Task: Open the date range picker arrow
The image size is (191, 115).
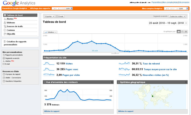Action: coord(186,23)
